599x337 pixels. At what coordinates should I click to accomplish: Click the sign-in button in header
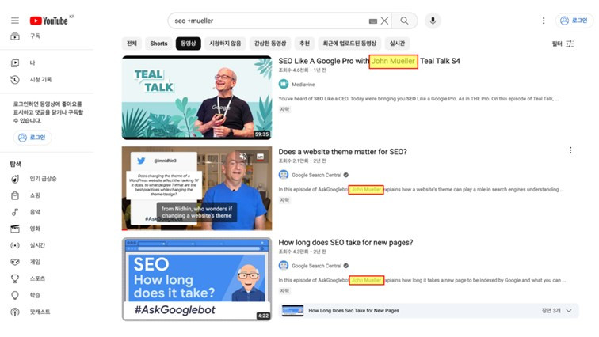tap(574, 21)
